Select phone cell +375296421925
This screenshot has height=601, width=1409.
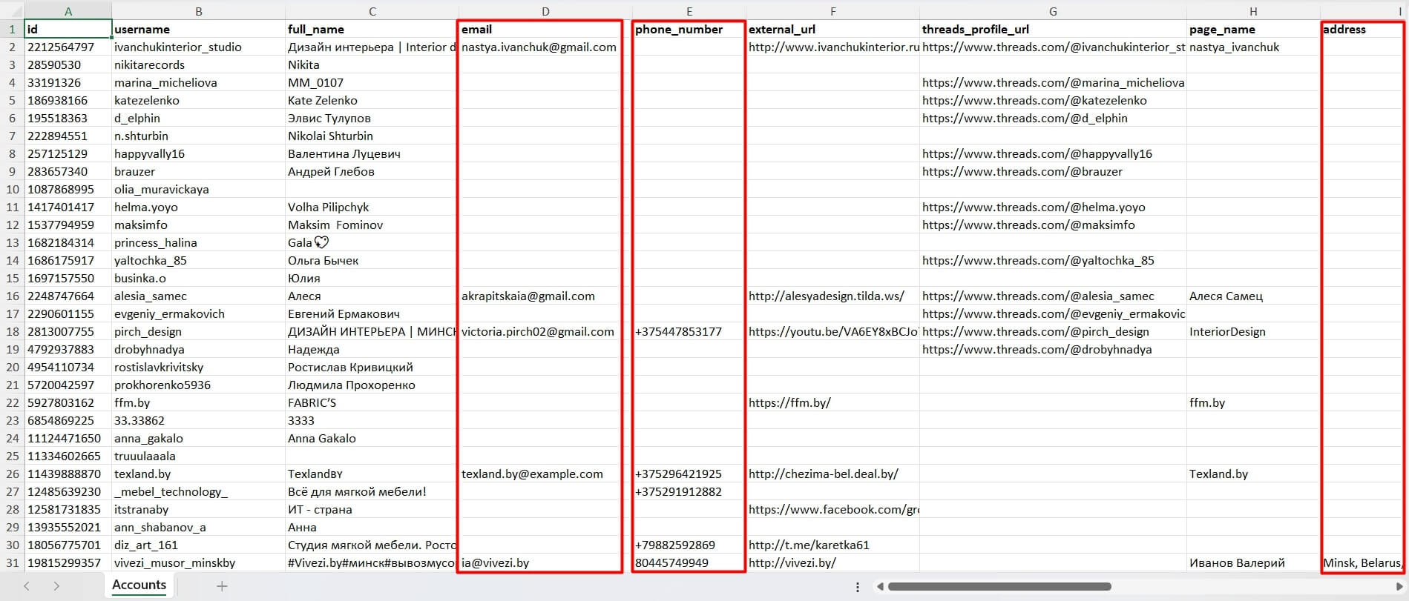(689, 474)
